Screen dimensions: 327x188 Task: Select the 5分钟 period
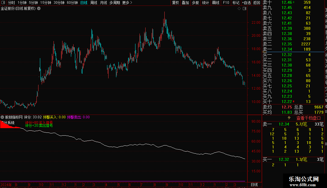(33, 3)
